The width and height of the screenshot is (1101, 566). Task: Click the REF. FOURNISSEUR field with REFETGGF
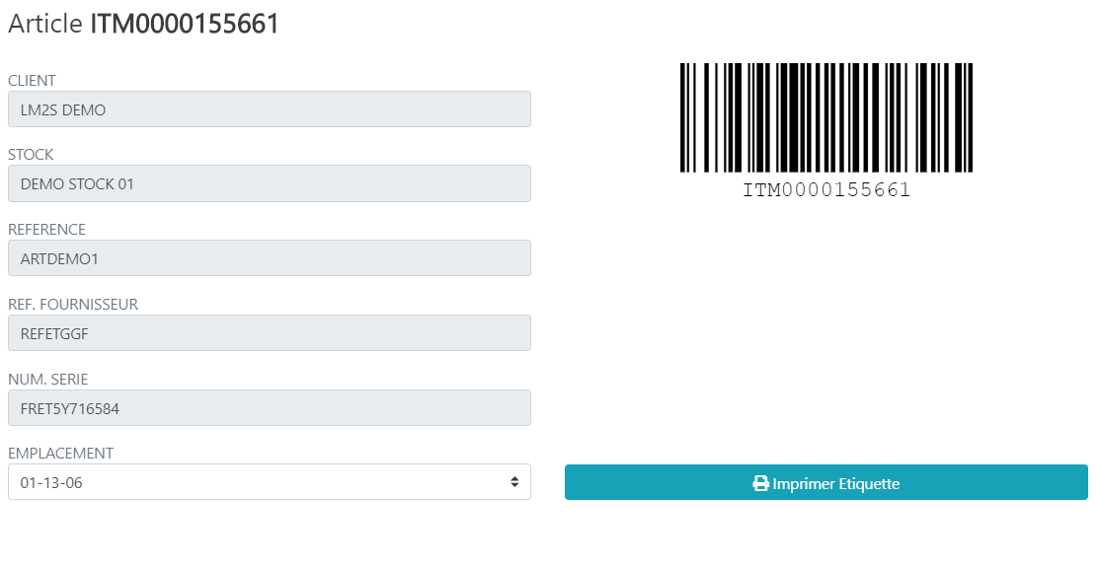[x=269, y=333]
